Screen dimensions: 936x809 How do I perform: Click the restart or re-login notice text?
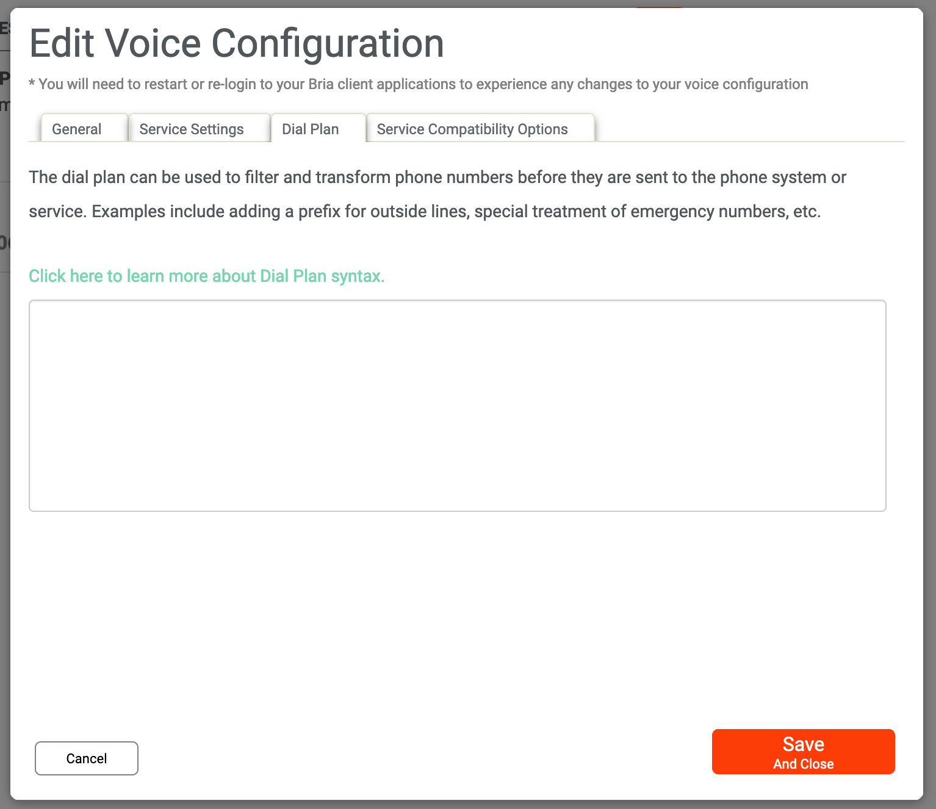(418, 84)
